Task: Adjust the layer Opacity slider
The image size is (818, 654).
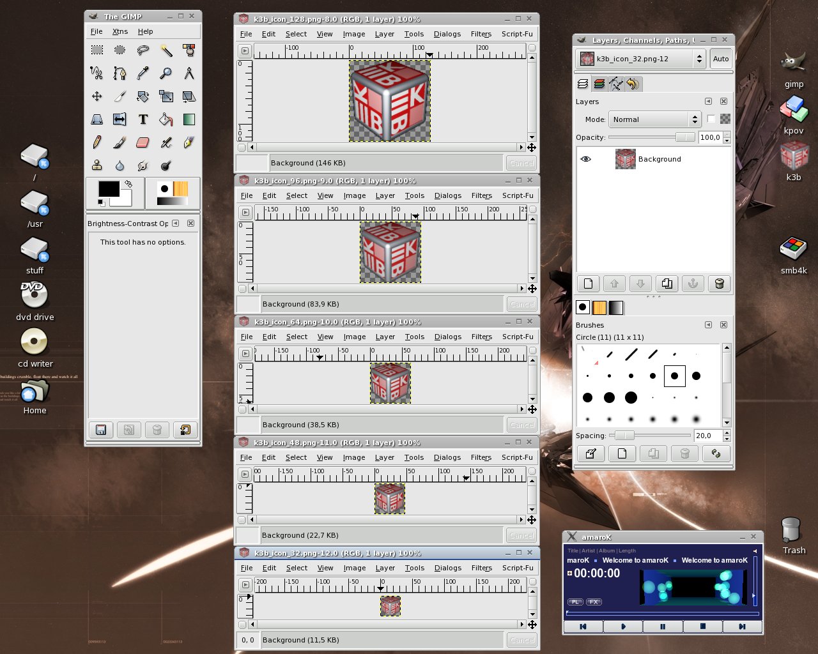Action: 652,137
